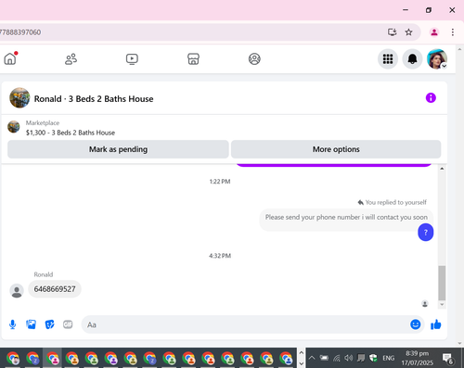The height and width of the screenshot is (368, 464).
Task: Show hidden system tray icons
Action: coord(312,358)
